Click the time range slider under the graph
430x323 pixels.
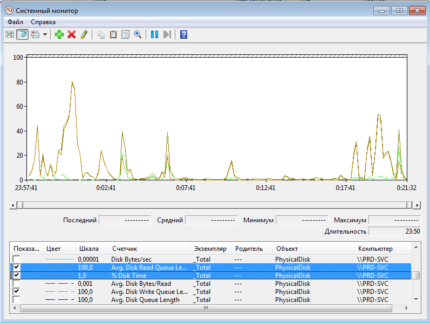coord(215,205)
